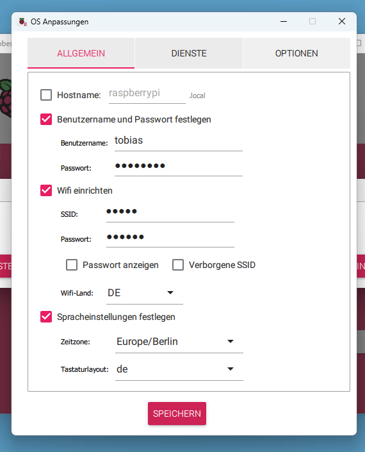This screenshot has height=452, width=365.
Task: Open the Wifi-Land DE dropdown
Action: [x=145, y=293]
